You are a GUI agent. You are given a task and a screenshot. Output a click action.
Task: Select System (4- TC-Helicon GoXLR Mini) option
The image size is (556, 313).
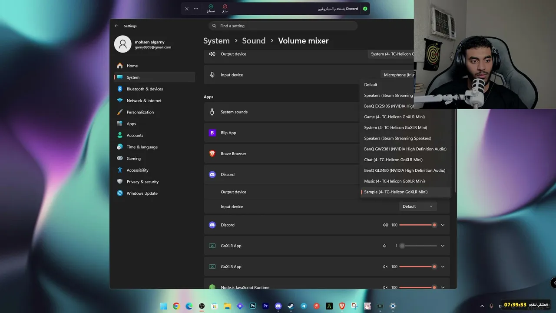[x=405, y=128]
